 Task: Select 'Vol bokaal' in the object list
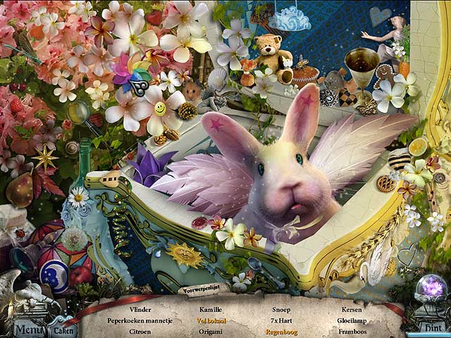[211, 320]
